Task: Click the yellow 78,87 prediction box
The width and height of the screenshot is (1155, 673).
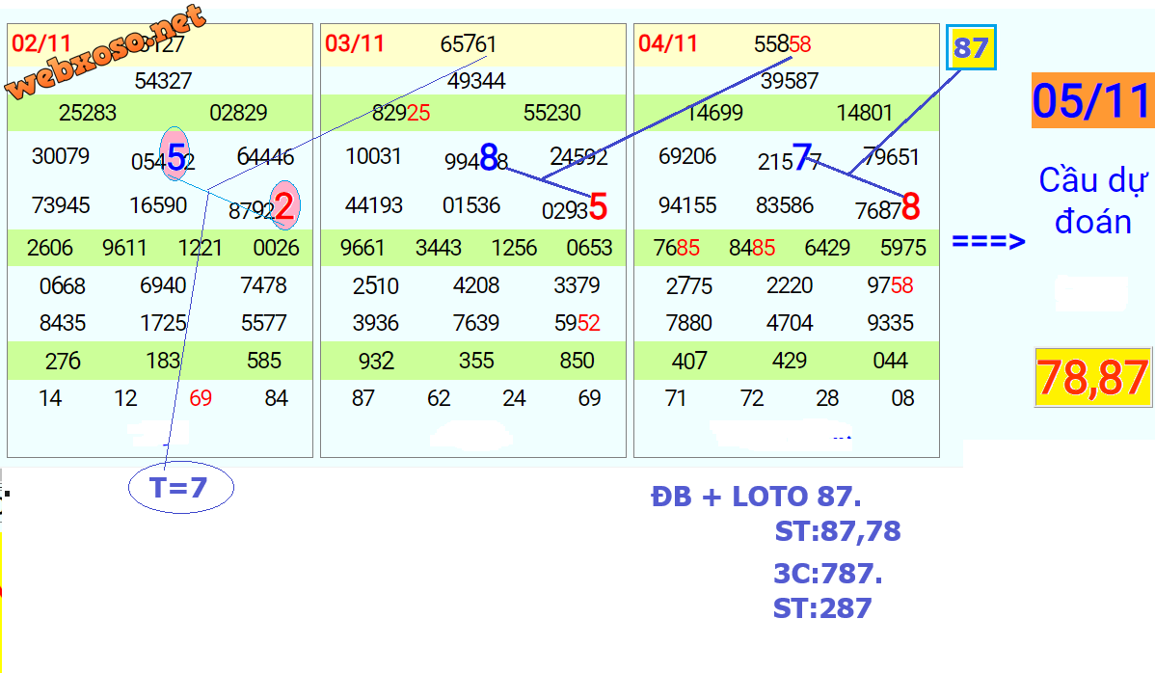Action: pos(1093,378)
